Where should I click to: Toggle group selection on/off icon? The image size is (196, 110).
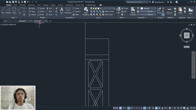click(163, 15)
